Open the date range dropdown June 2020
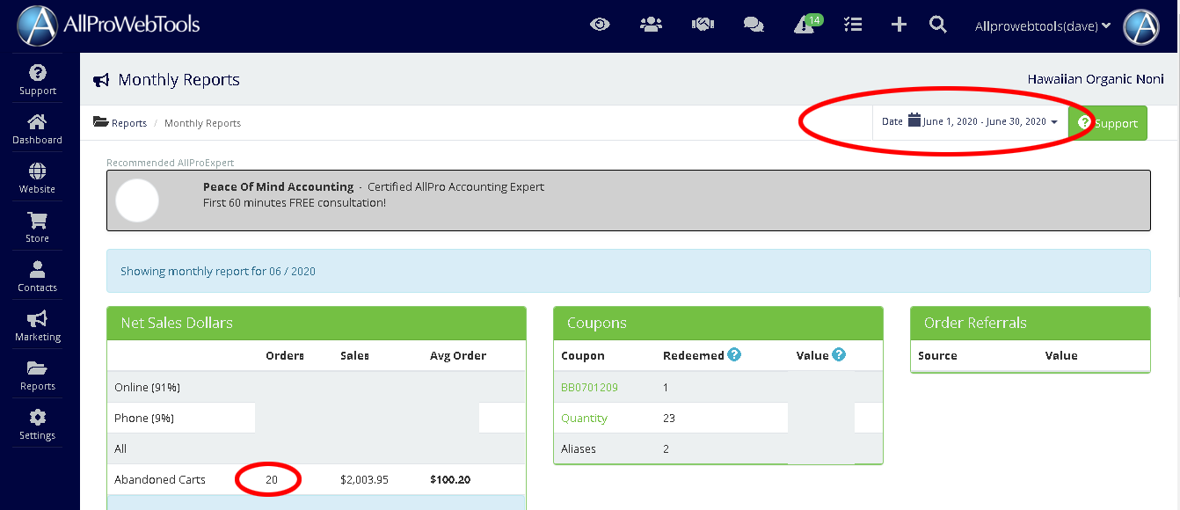Image resolution: width=1180 pixels, height=510 pixels. [970, 122]
